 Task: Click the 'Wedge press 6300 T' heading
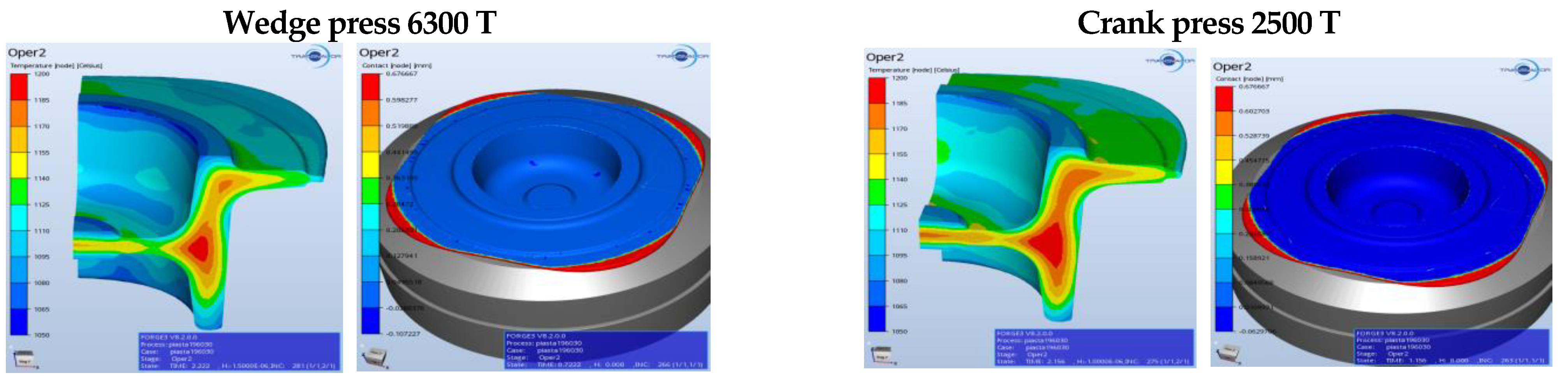click(x=359, y=23)
